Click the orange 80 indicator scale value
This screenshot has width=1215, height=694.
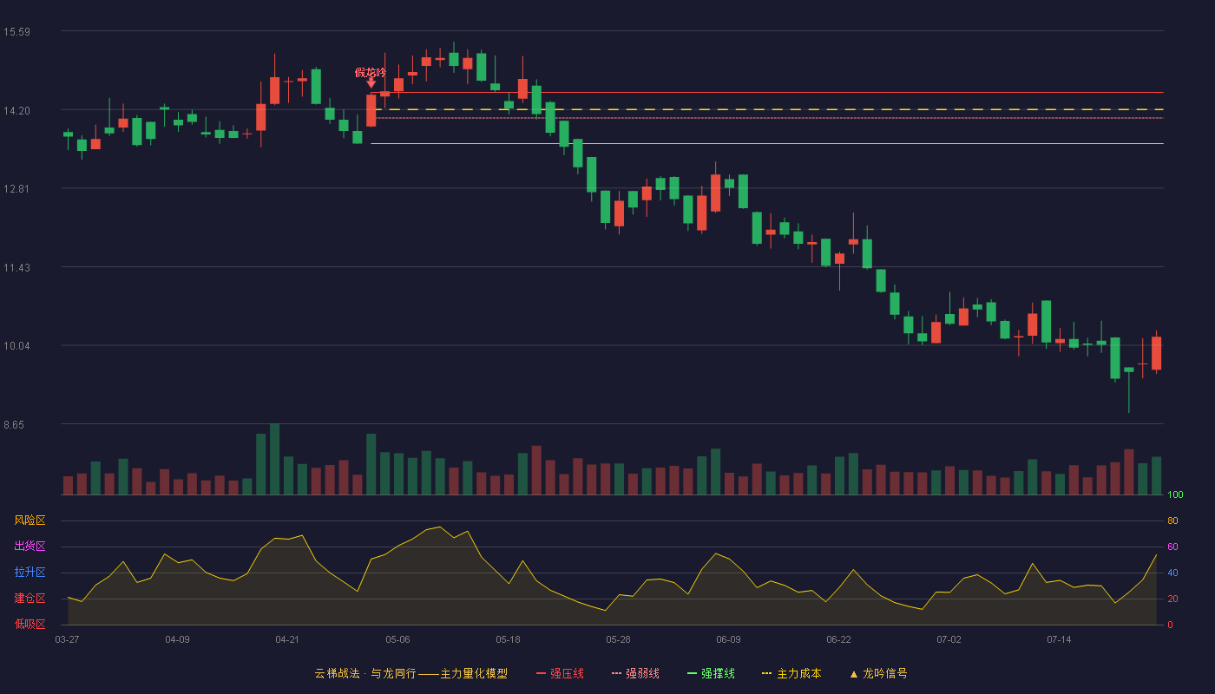tap(1172, 520)
